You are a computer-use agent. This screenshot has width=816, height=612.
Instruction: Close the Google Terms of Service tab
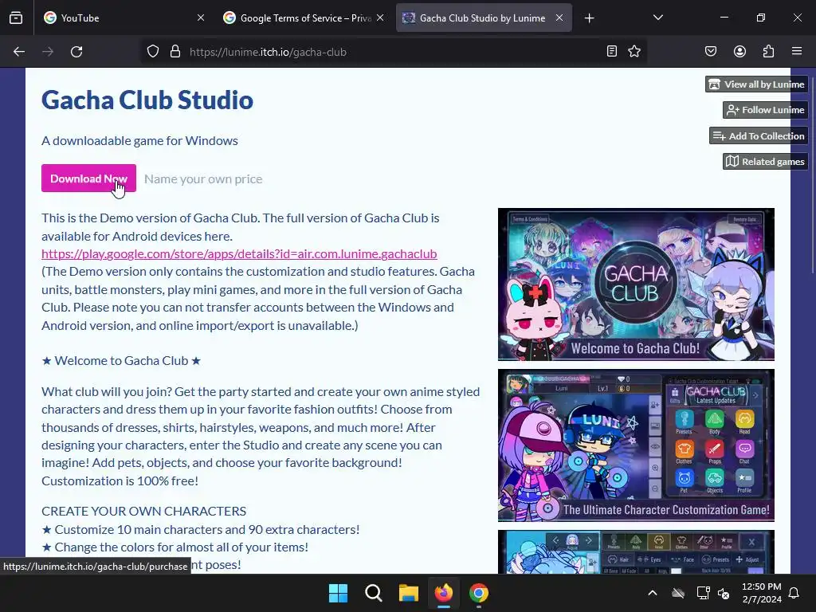380,18
